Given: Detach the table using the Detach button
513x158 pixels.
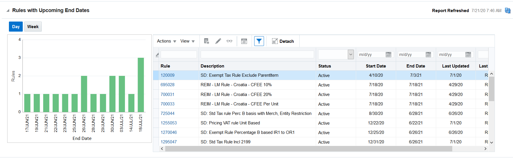Looking at the screenshot, I should coord(283,41).
